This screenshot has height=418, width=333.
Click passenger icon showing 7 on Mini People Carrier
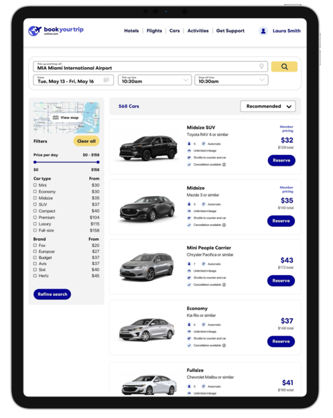tap(189, 264)
